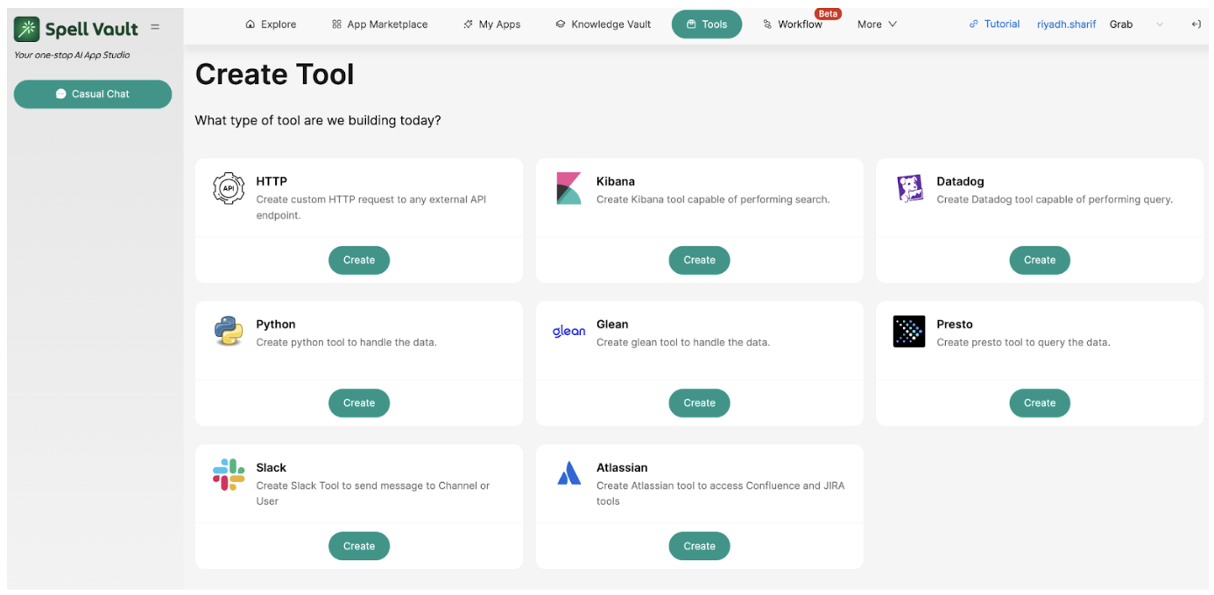Viewport: 1214px width, 595px height.
Task: Open the riyadh.sharif user profile
Action: pos(1067,24)
